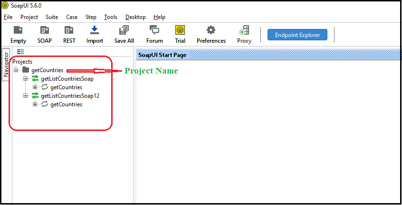402x205 pixels.
Task: Click the Trial toolbar icon
Action: click(x=180, y=30)
